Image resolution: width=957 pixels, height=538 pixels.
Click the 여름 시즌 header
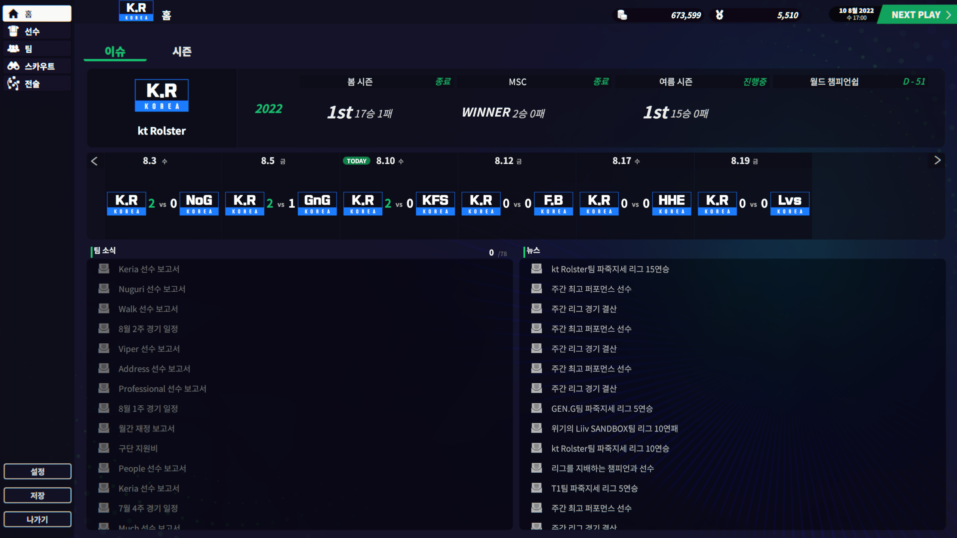pos(676,82)
